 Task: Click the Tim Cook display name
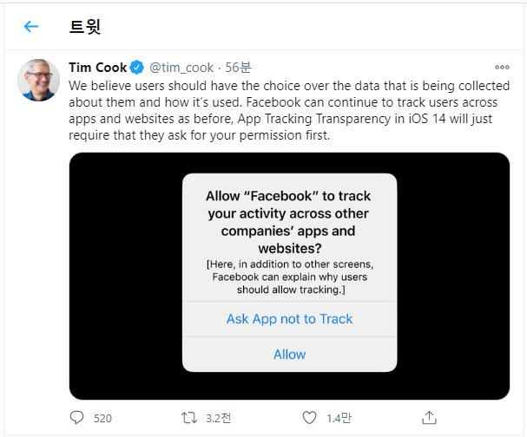coord(97,68)
